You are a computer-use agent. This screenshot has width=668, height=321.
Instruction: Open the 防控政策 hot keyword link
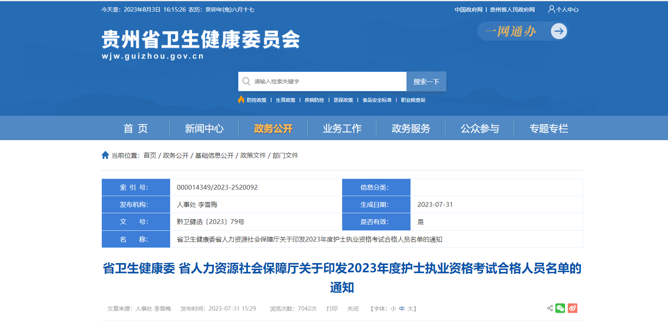(x=256, y=100)
